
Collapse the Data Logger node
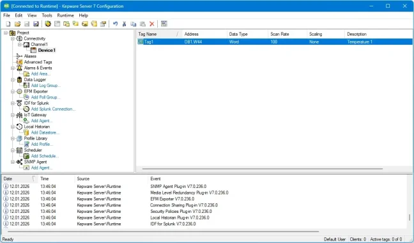coord(12,79)
